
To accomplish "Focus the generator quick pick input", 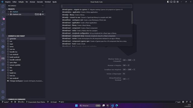I will tap(96, 6).
